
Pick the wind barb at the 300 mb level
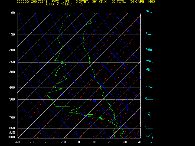149,70
